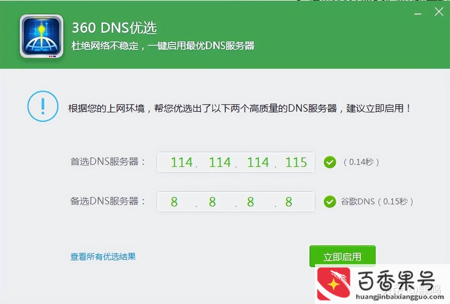Screen dimensions: 450x304
Task: Open 查看所有优选结果 link
Action: click(103, 256)
